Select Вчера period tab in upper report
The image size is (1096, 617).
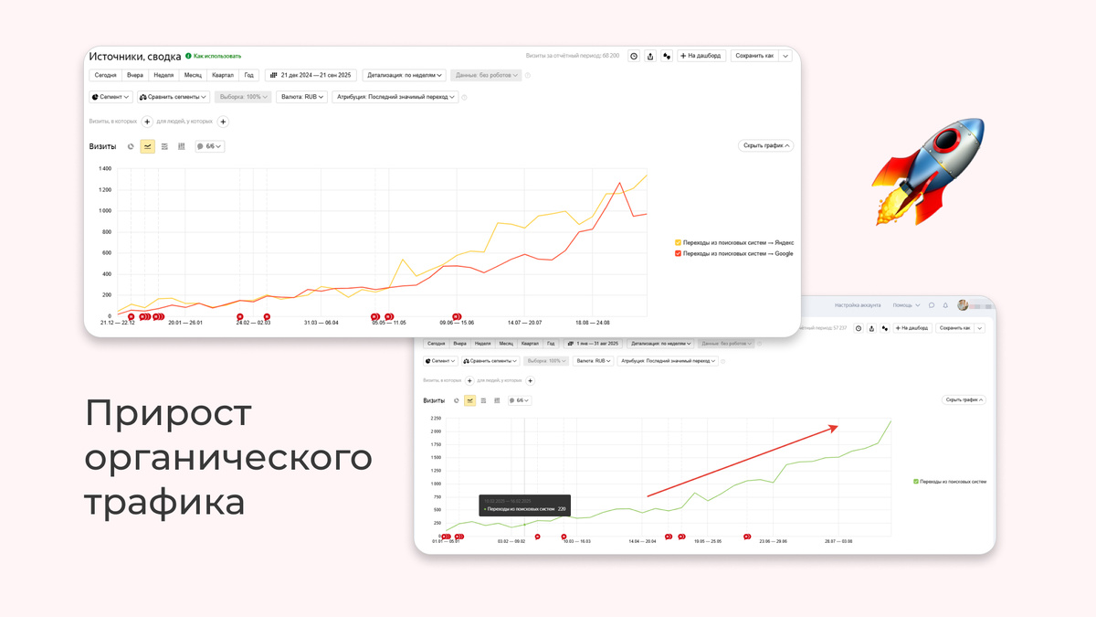point(135,76)
